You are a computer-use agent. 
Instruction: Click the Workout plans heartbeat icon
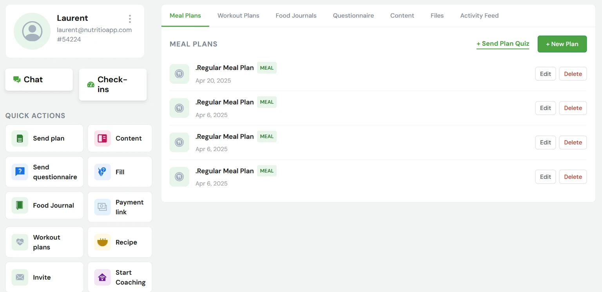pyautogui.click(x=20, y=242)
